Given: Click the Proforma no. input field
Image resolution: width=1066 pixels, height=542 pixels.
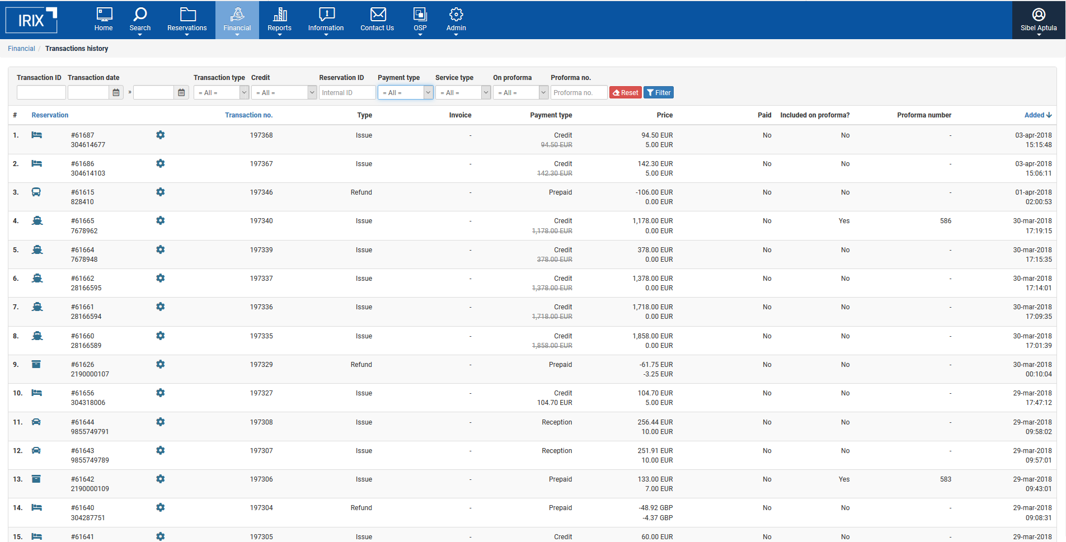Looking at the screenshot, I should (x=579, y=93).
